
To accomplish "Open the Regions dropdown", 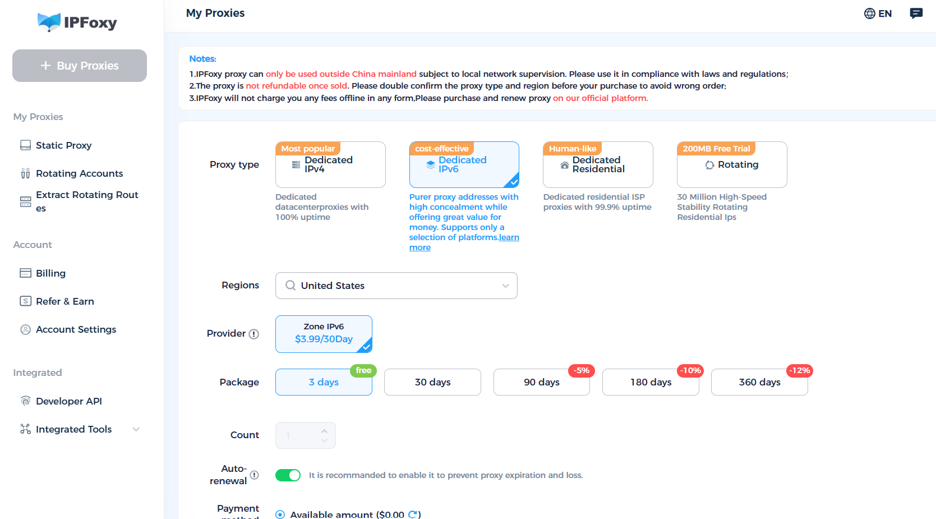I will click(396, 286).
